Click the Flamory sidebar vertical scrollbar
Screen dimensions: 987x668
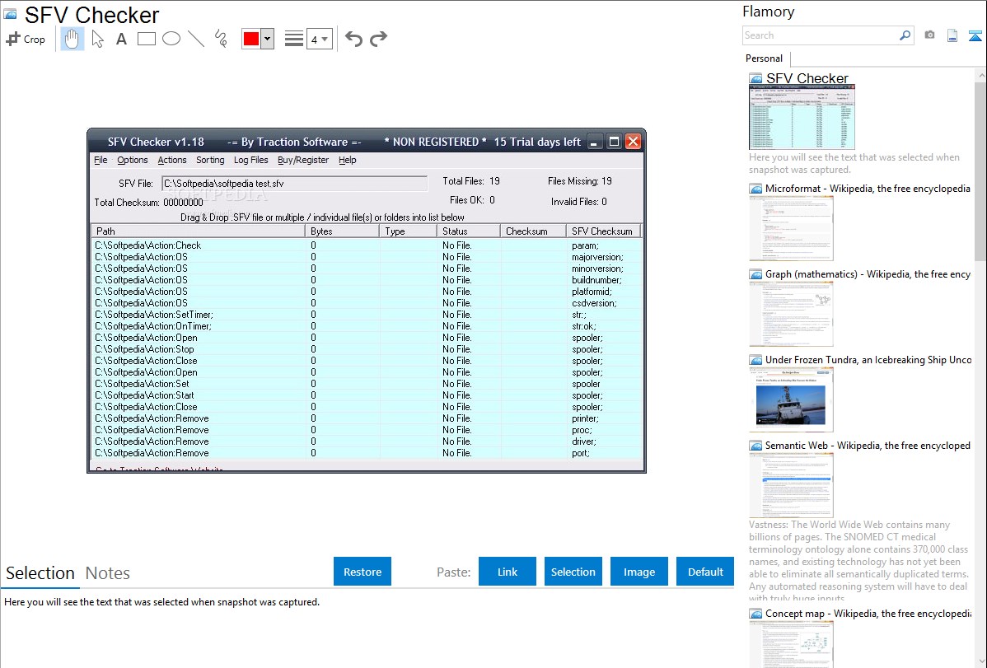pos(980,170)
